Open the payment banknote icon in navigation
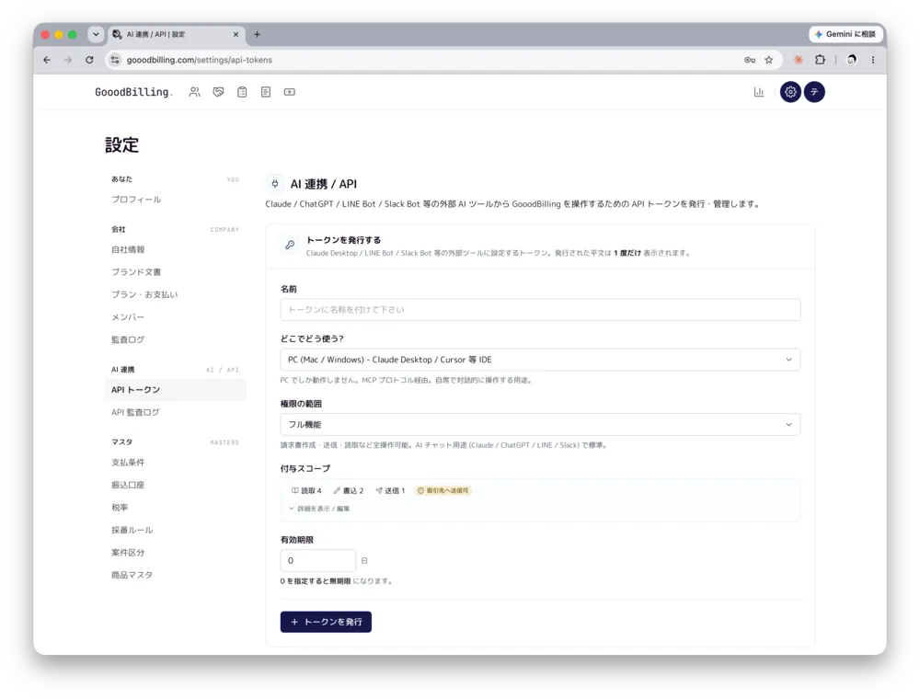Viewport: 920px width, 699px height. (x=289, y=92)
